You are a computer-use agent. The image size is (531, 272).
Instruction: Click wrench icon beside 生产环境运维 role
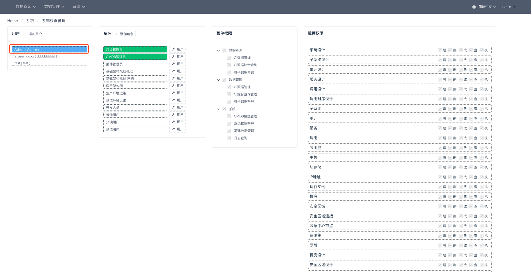click(173, 93)
